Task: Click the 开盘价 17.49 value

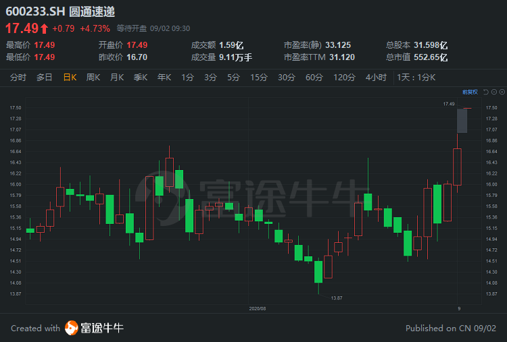Action: pos(137,45)
